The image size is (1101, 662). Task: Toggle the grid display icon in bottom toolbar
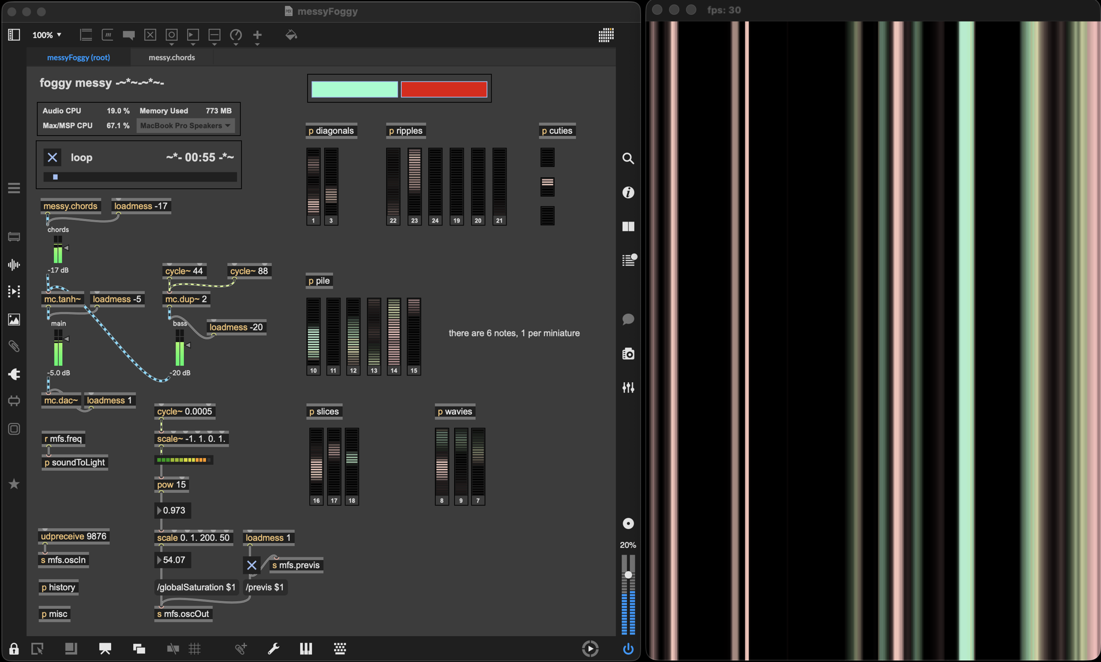coord(195,649)
